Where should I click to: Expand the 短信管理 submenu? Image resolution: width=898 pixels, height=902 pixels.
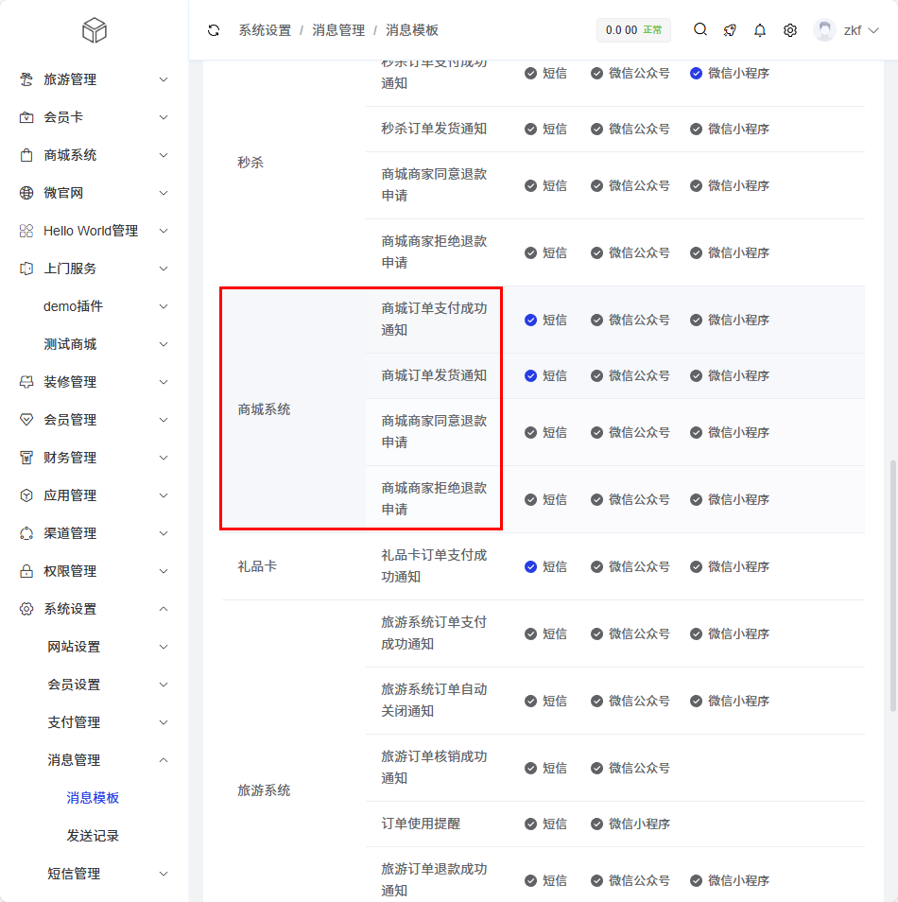coord(104,874)
